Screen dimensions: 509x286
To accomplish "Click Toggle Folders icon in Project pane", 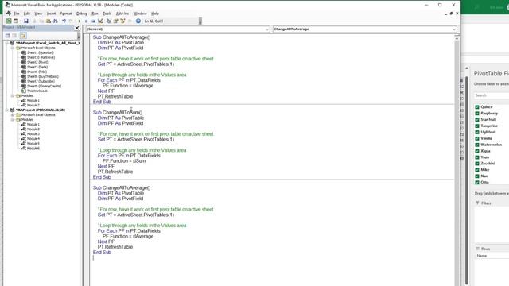I will coord(23,35).
